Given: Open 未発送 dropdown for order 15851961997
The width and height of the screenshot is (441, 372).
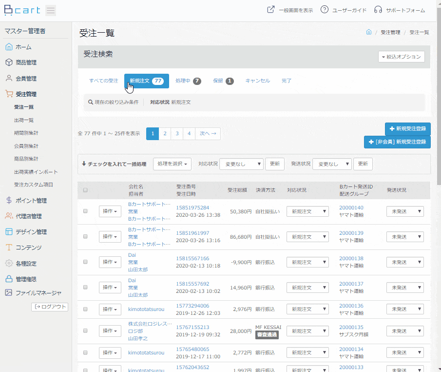Looking at the screenshot, I should [405, 237].
